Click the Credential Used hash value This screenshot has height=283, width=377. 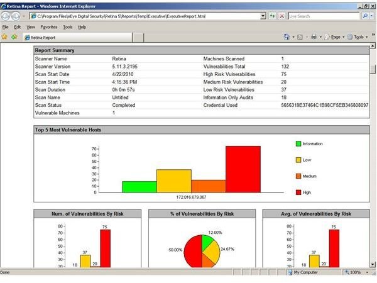pos(325,105)
